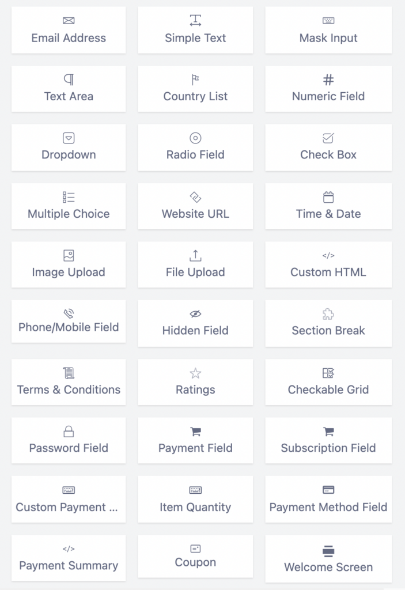The height and width of the screenshot is (590, 405).
Task: Click the radio button icon on Radio Field
Action: [195, 138]
